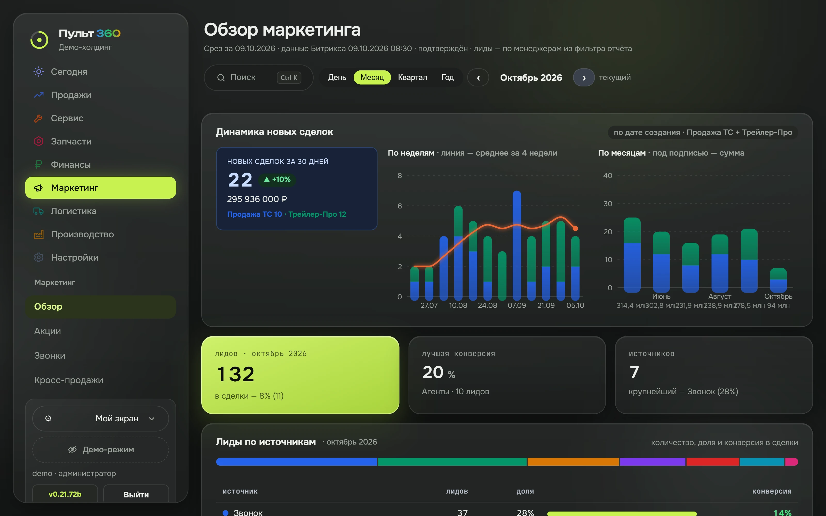Image resolution: width=826 pixels, height=516 pixels.
Task: Click the Финансы ruble icon
Action: 38,165
